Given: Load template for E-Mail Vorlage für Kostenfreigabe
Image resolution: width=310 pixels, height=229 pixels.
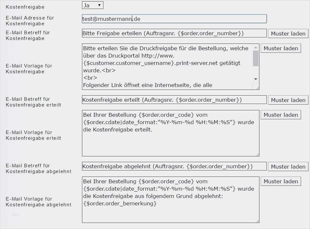Looking at the screenshot, I should click(x=281, y=48).
